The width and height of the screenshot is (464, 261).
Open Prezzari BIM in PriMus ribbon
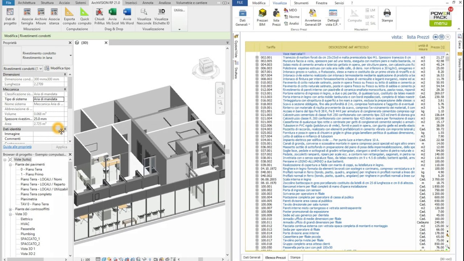(x=262, y=17)
